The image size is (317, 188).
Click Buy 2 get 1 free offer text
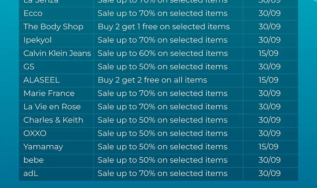(164, 27)
